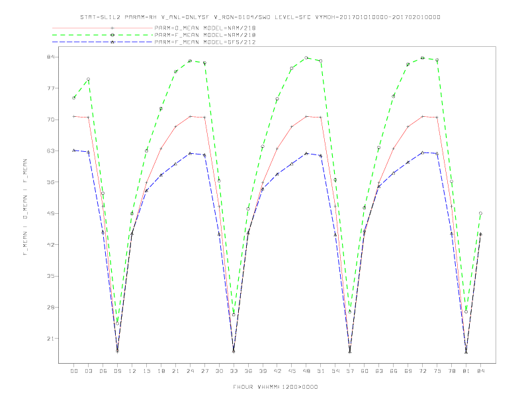Click green NAM circle marker at hour 03
The width and height of the screenshot is (524, 404).
[x=88, y=79]
